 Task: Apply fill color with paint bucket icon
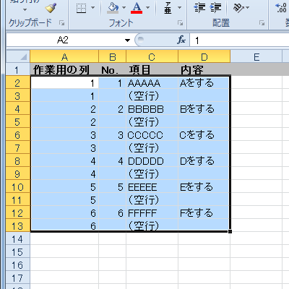[113, 8]
